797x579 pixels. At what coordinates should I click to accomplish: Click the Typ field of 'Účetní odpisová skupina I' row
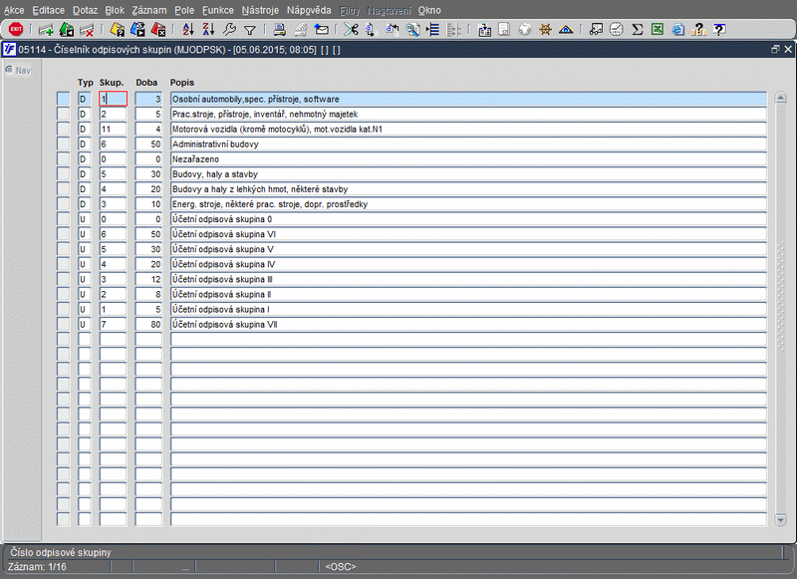point(85,309)
